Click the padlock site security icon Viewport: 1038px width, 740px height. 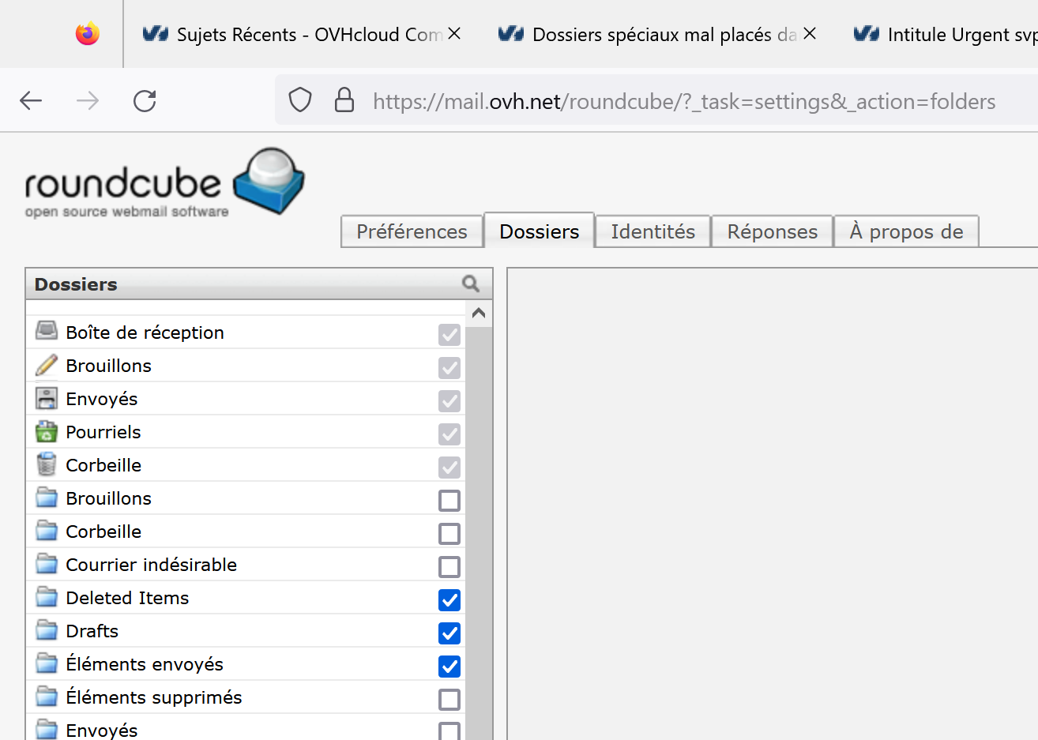click(344, 100)
